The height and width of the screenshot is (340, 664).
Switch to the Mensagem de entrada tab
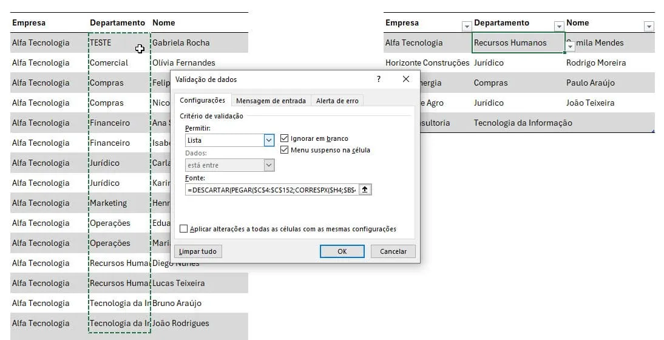pyautogui.click(x=271, y=101)
